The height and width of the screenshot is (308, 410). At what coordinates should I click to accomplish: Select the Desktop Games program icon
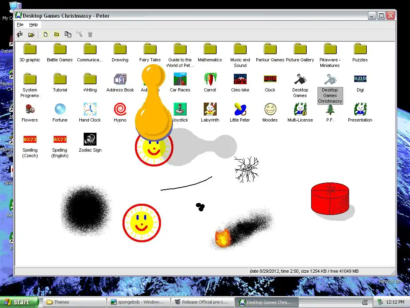point(300,79)
